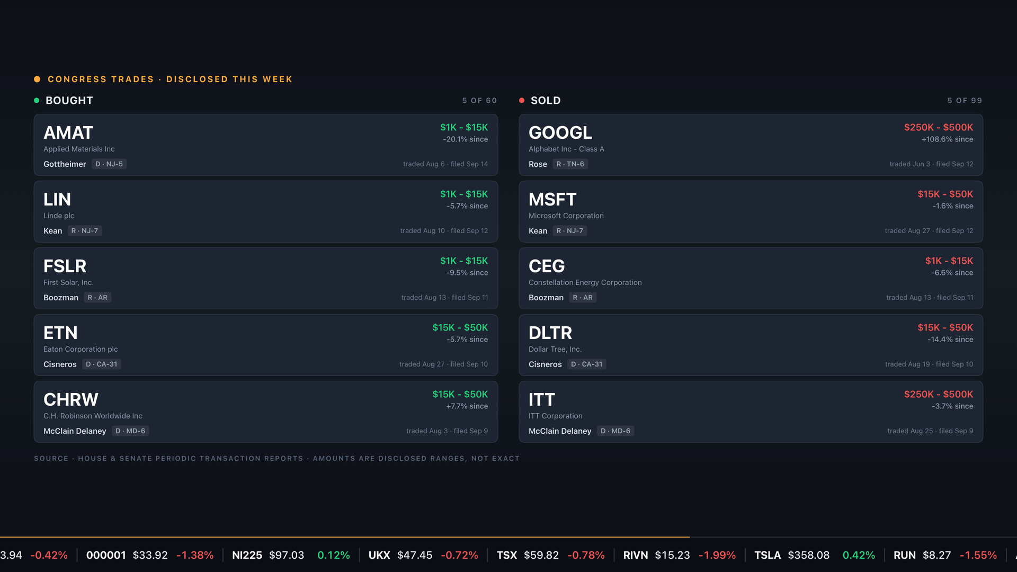This screenshot has width=1017, height=572.
Task: Click the -1.99% RIVN change value
Action: (x=717, y=555)
